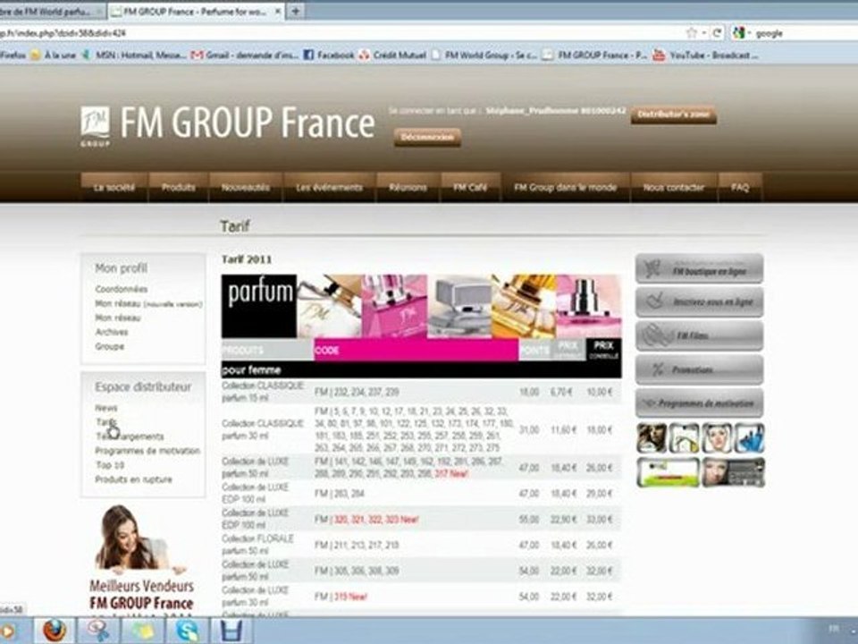Viewport: 858px width, 644px height.
Task: Click FM boutique en ligne cart button
Action: pos(699,268)
